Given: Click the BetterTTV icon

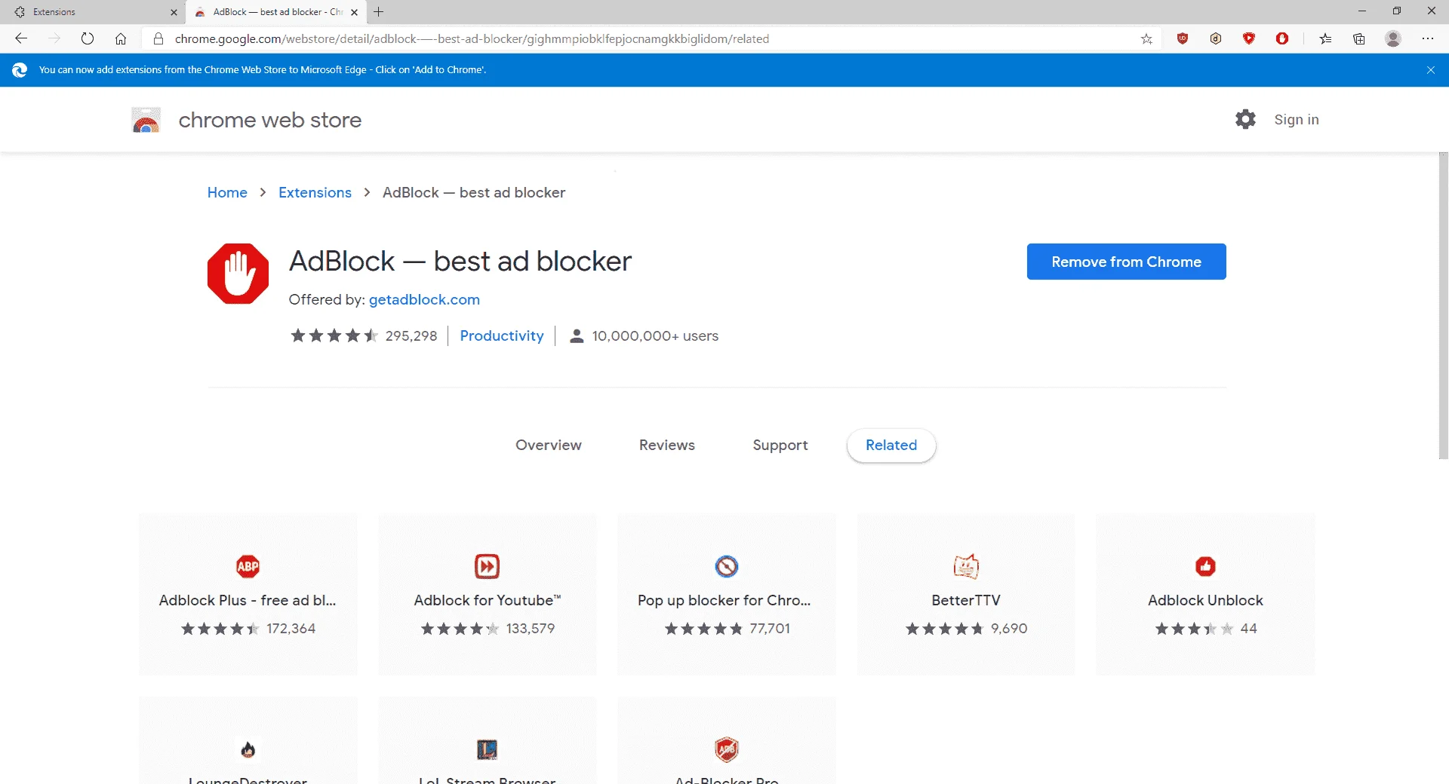Looking at the screenshot, I should pos(966,566).
